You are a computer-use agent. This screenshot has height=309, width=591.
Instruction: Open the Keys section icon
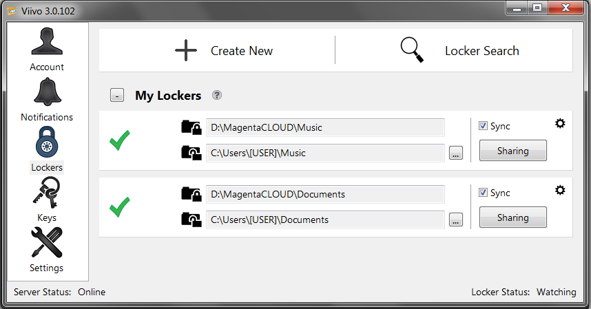pyautogui.click(x=47, y=193)
